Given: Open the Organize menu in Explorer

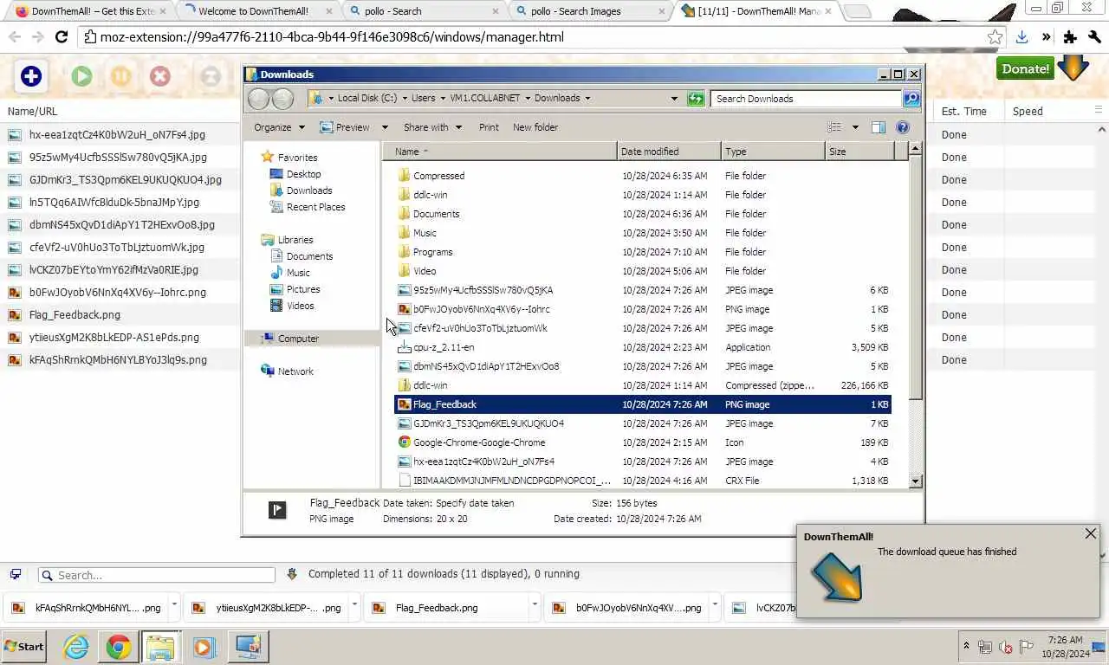Looking at the screenshot, I should pos(279,127).
